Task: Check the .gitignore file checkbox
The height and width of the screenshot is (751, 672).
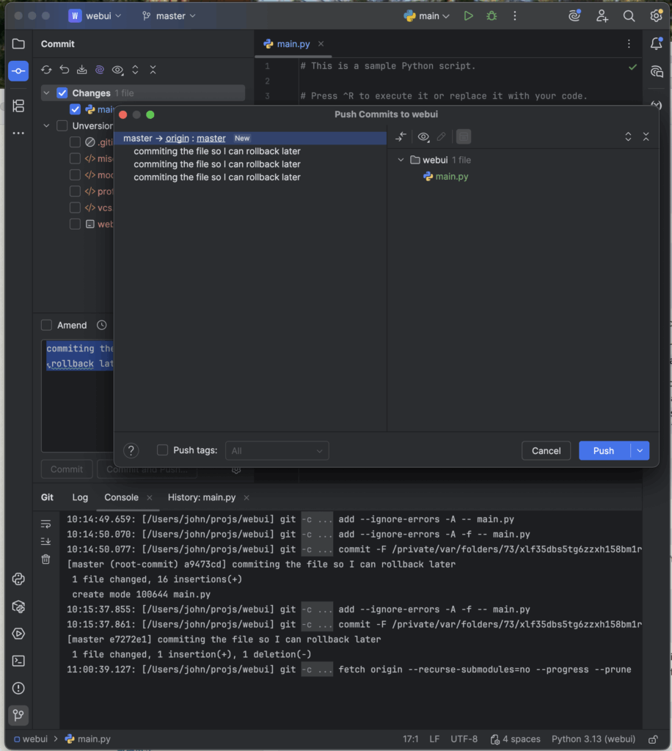Action: 76,142
